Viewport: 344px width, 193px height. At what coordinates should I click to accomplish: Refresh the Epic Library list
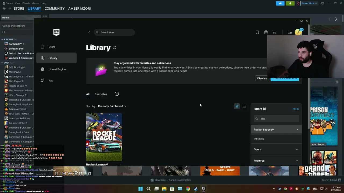coord(115,47)
